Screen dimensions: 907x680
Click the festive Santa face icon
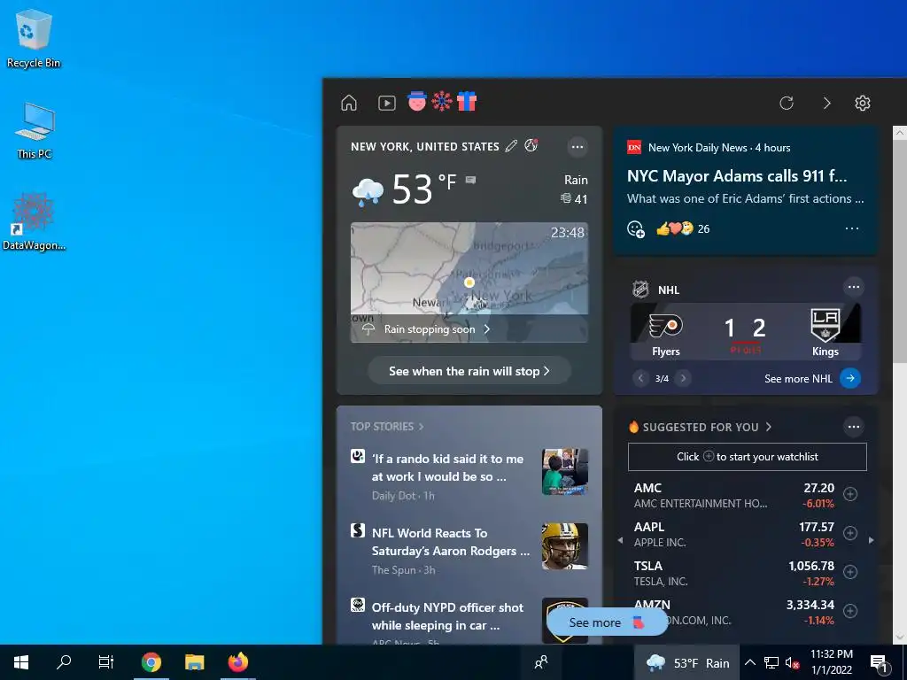tap(417, 102)
